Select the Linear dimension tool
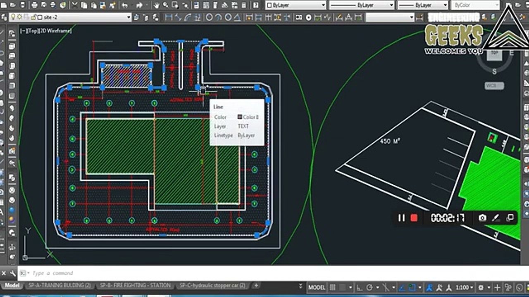 tap(169, 17)
